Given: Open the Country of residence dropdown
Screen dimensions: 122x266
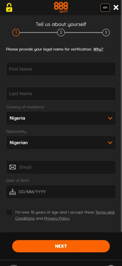Looking at the screenshot, I should pyautogui.click(x=61, y=118).
